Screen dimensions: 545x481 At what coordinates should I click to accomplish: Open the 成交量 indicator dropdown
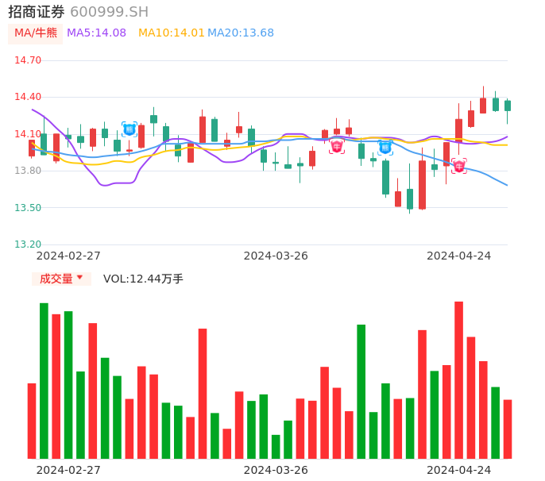pyautogui.click(x=61, y=279)
